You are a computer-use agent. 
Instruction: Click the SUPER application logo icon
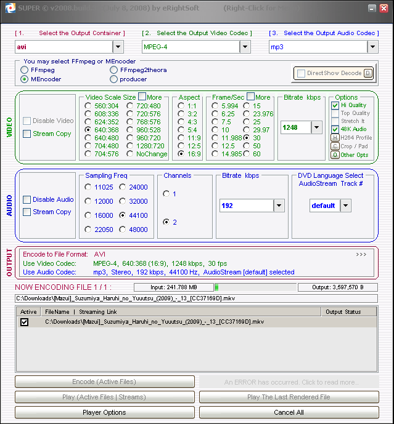10,8
